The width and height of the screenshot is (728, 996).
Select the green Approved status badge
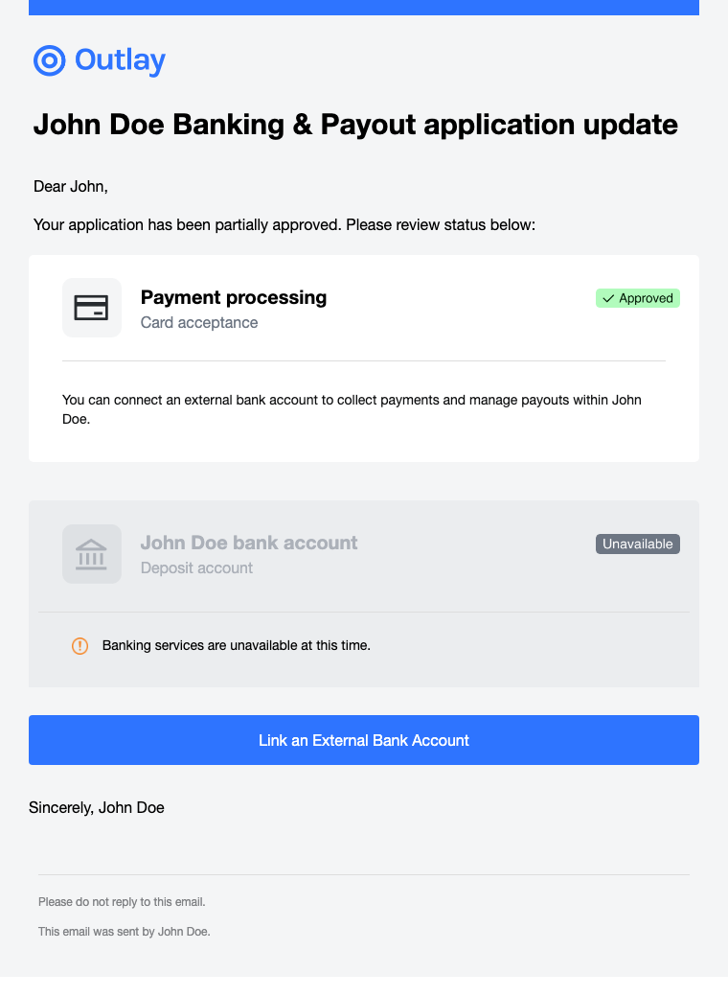(638, 299)
